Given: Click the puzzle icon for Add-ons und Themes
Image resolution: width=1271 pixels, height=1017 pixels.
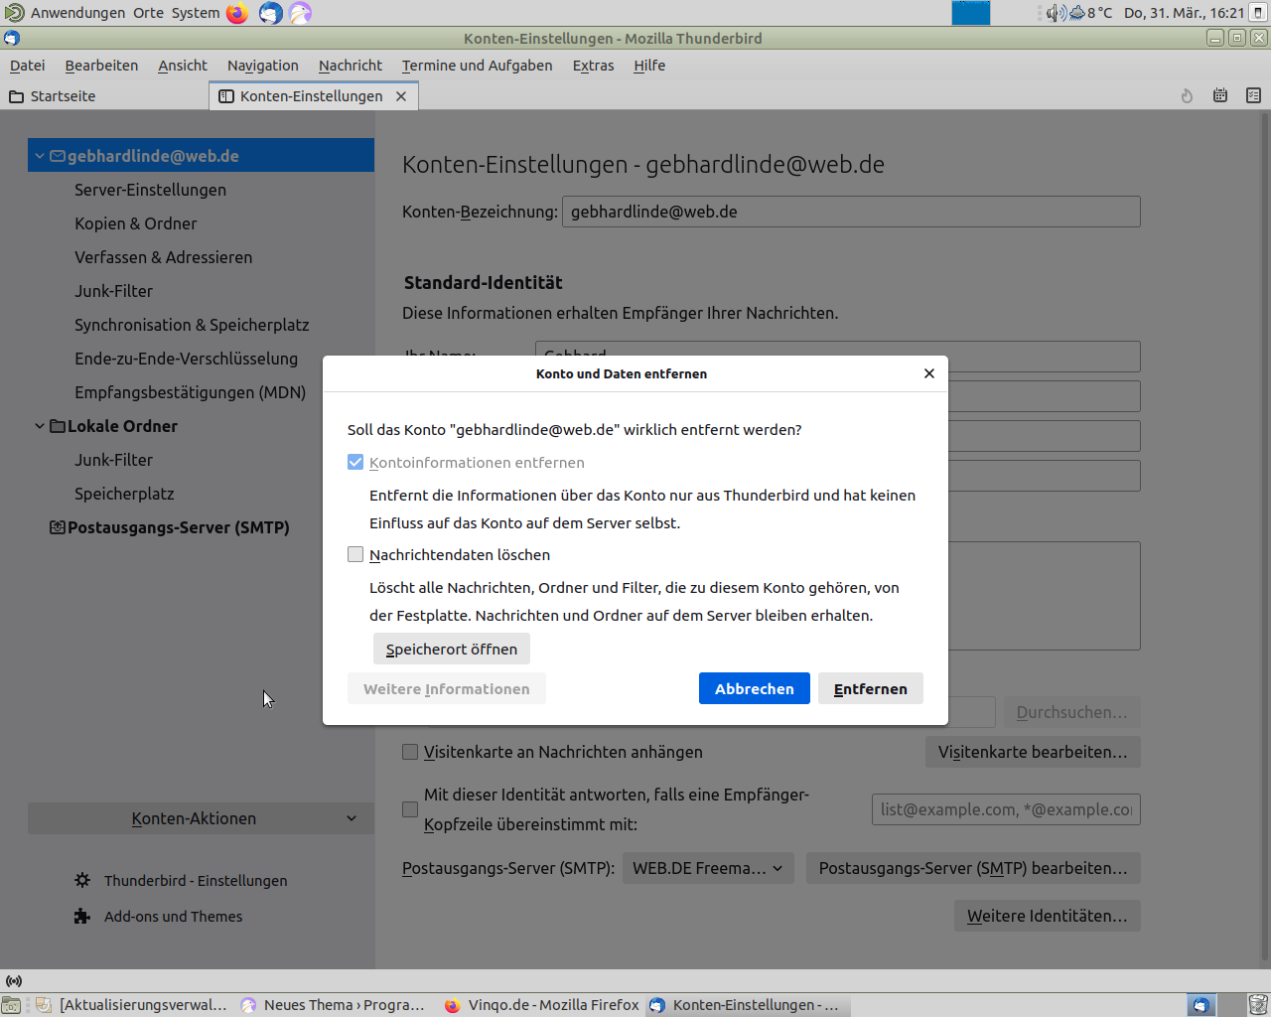Looking at the screenshot, I should 82,916.
